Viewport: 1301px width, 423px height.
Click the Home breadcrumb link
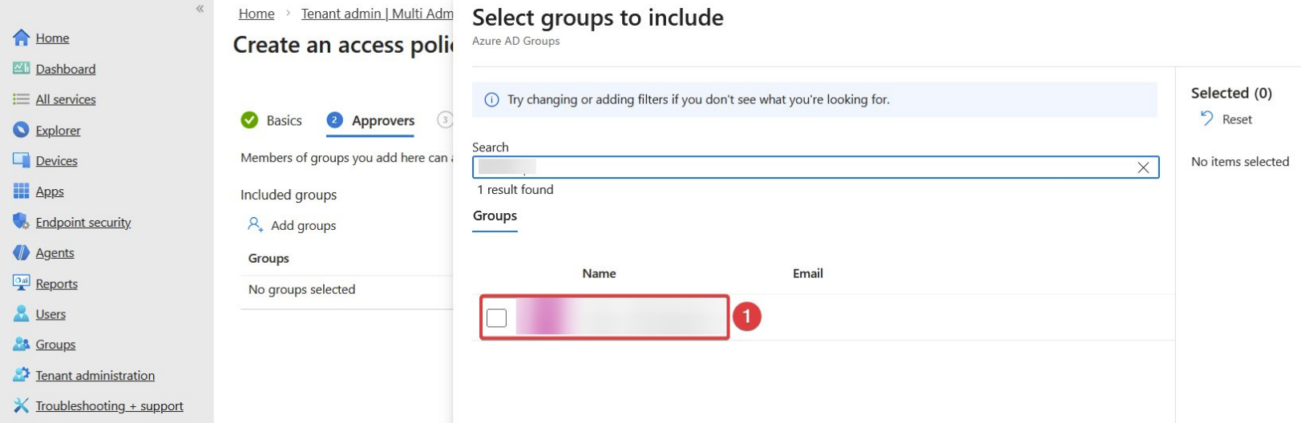[257, 14]
